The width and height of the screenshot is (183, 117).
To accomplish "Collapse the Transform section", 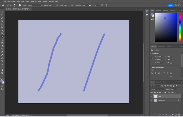I will point(151,53).
